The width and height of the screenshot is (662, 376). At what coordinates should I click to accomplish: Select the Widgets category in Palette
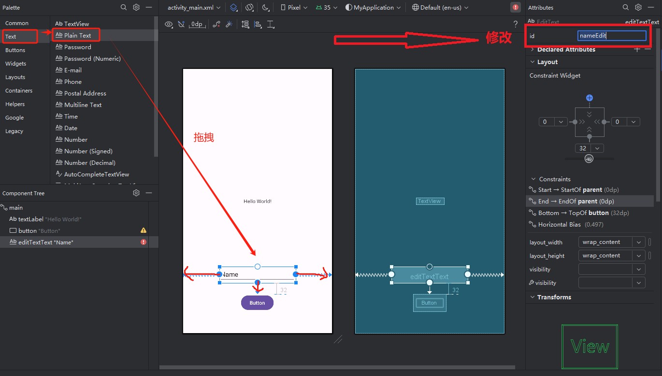[x=16, y=64]
